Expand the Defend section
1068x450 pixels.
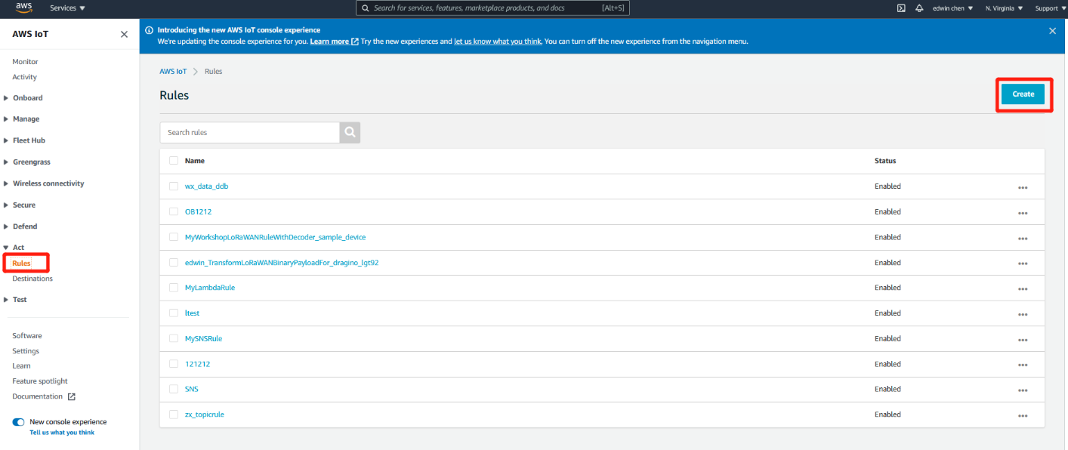coord(20,227)
